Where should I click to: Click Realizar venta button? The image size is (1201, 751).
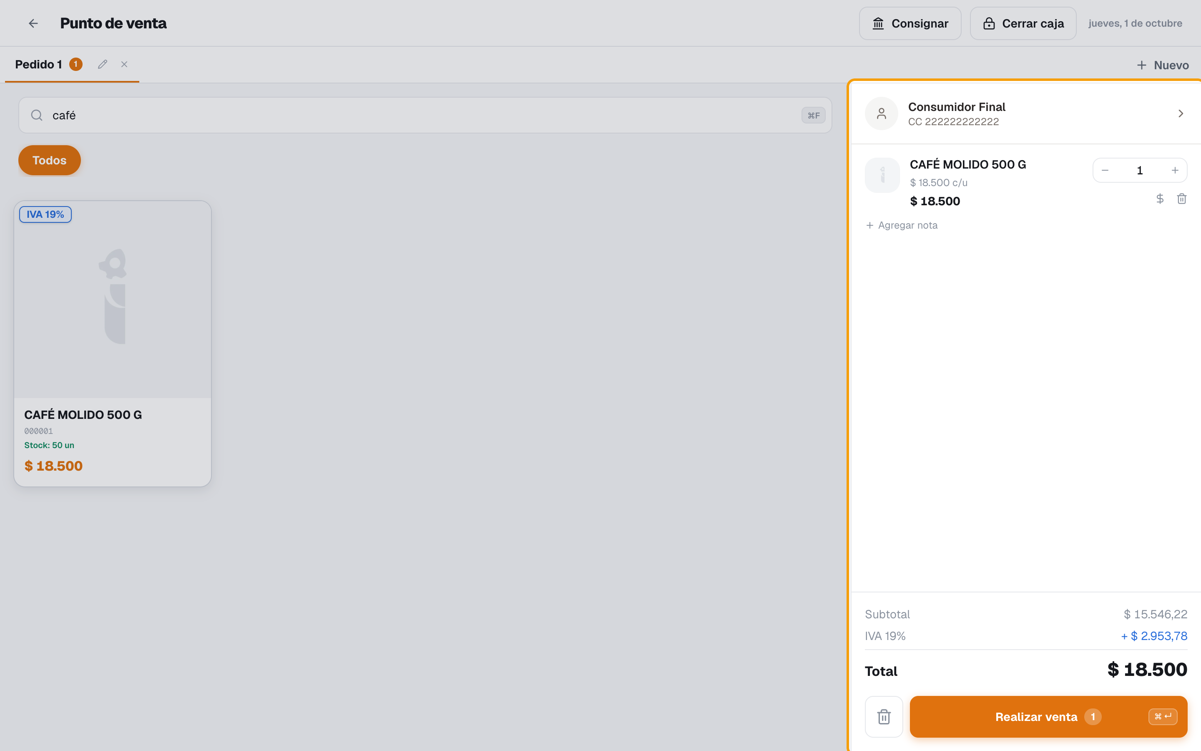click(x=1049, y=717)
